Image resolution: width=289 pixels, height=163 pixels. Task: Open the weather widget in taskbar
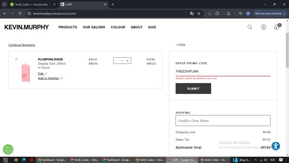pyautogui.click(x=242, y=160)
